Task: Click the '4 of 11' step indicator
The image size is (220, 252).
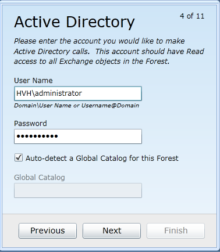Action: (192, 16)
